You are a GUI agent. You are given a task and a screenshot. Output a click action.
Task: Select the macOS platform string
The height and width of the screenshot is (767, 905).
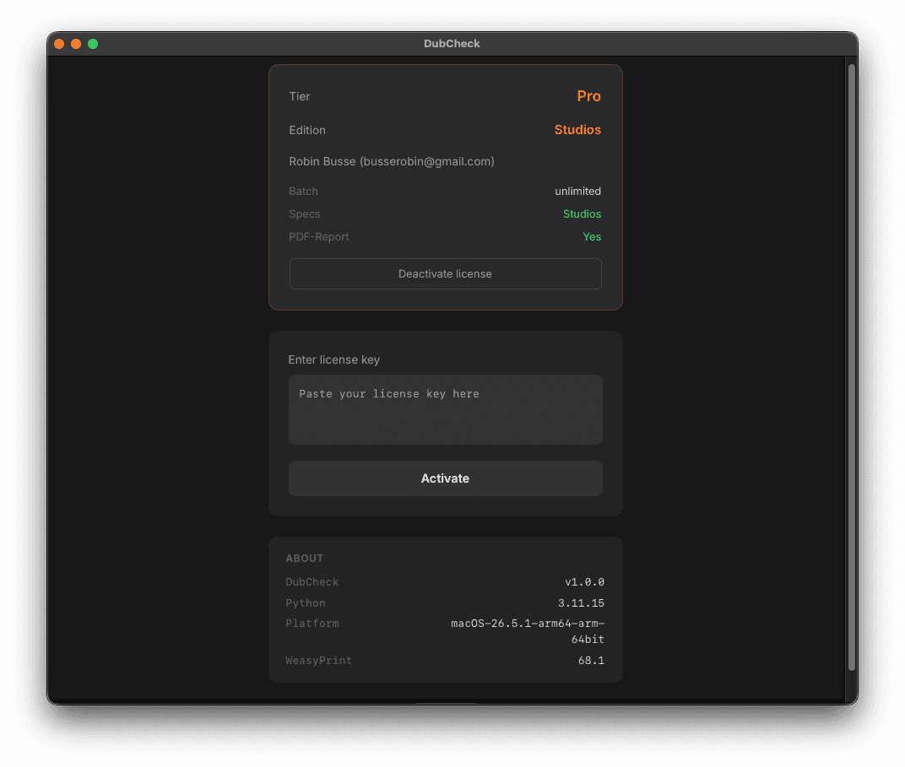(528, 631)
